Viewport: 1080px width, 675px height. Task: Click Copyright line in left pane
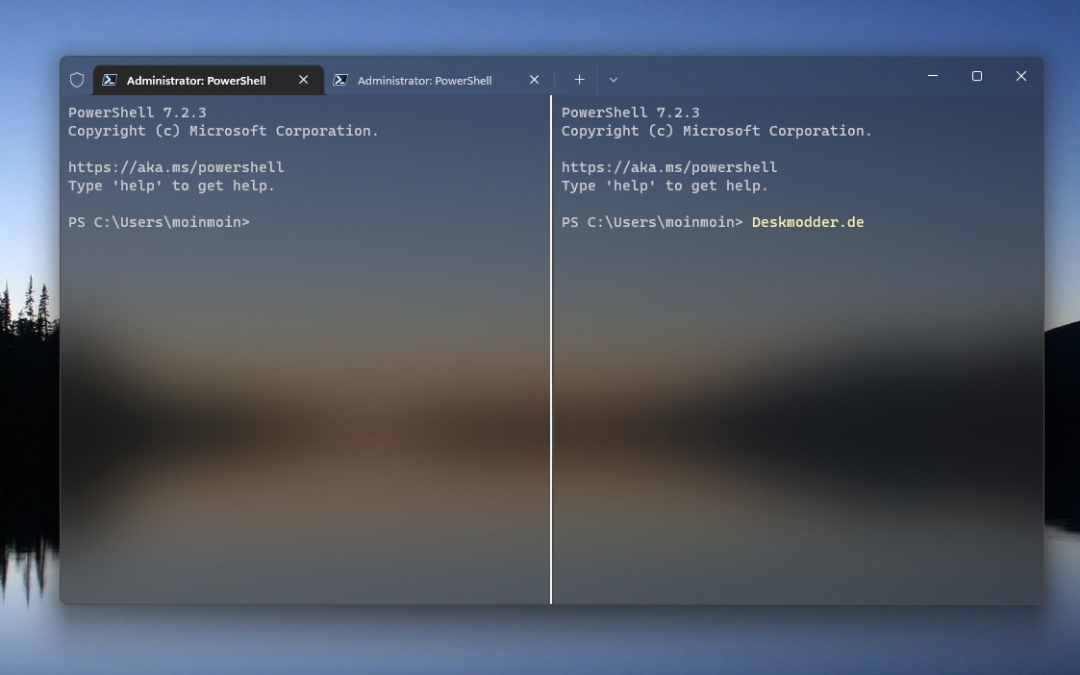pos(224,131)
